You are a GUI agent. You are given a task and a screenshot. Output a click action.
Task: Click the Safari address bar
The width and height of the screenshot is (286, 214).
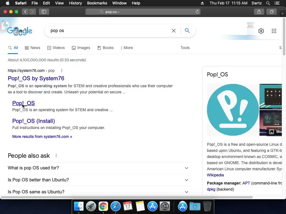(x=143, y=12)
